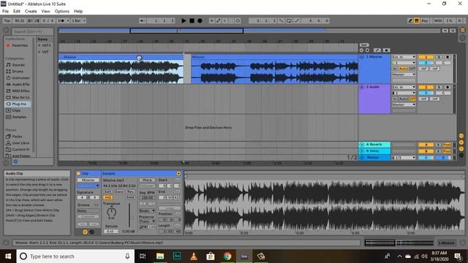Expand the VST folder
Screen dimensions: 468x263
39,52
